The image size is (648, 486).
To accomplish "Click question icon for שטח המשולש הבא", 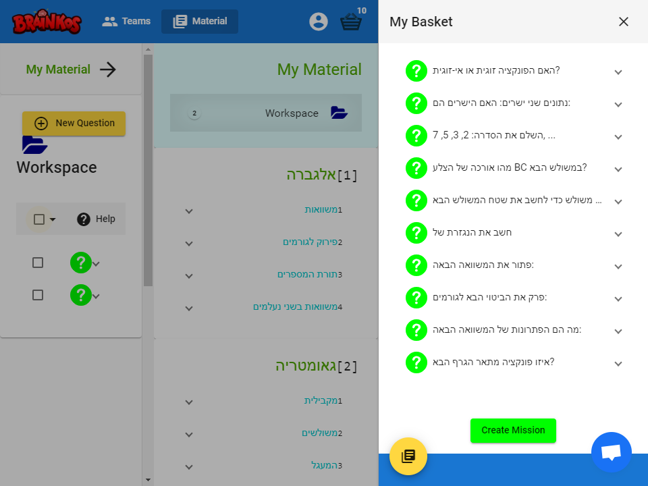I will coord(416,200).
